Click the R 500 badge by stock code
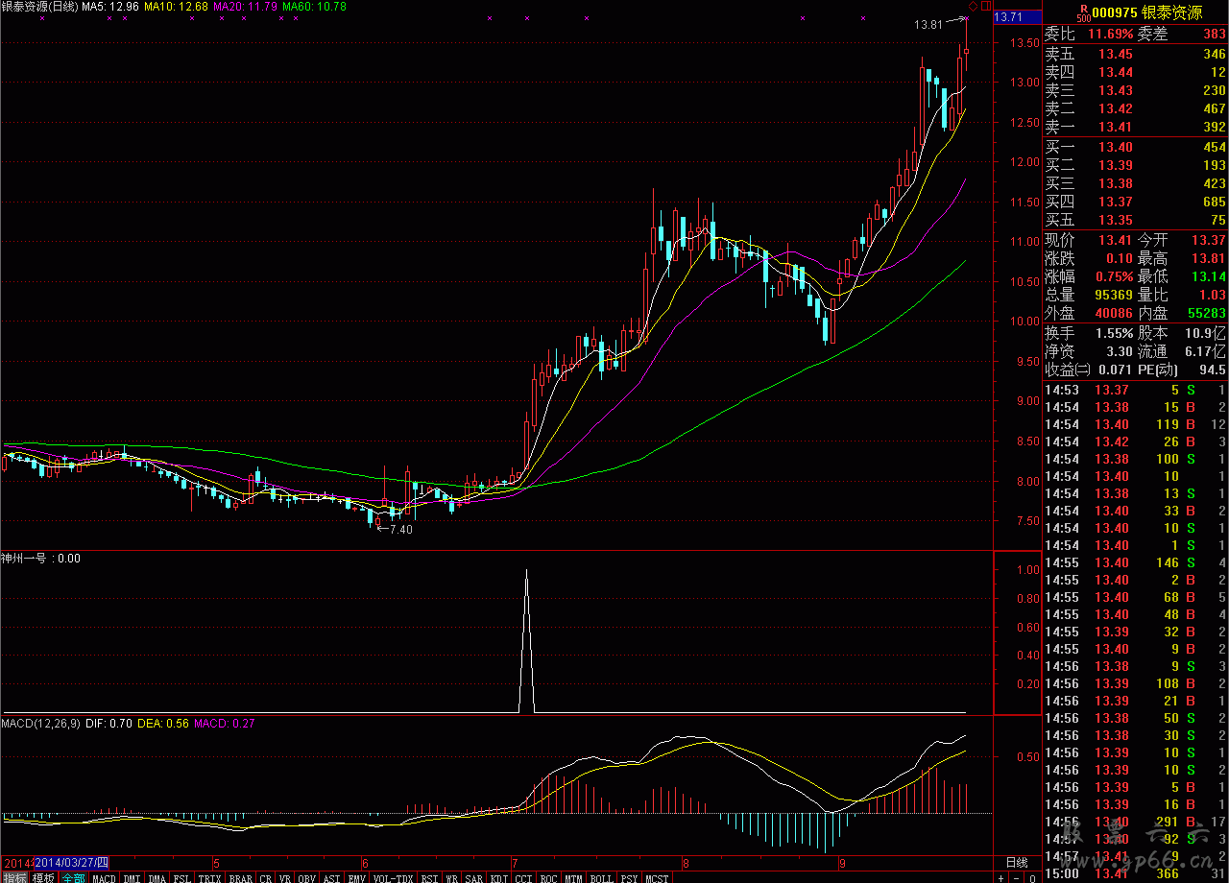 1082,12
